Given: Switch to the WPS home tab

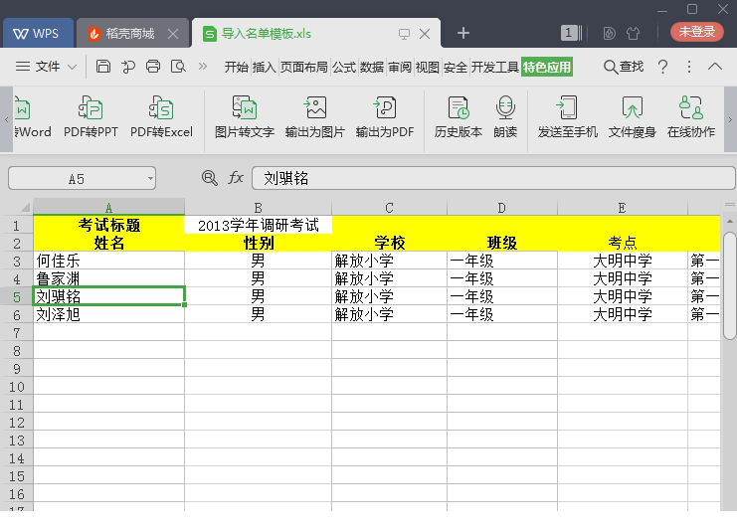Looking at the screenshot, I should tap(38, 34).
